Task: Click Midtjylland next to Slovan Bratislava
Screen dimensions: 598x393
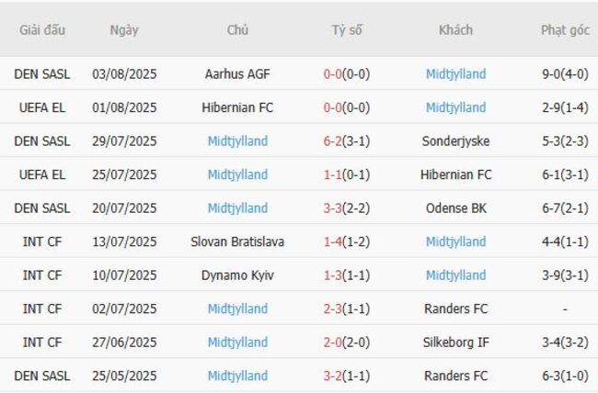Action: pyautogui.click(x=455, y=241)
